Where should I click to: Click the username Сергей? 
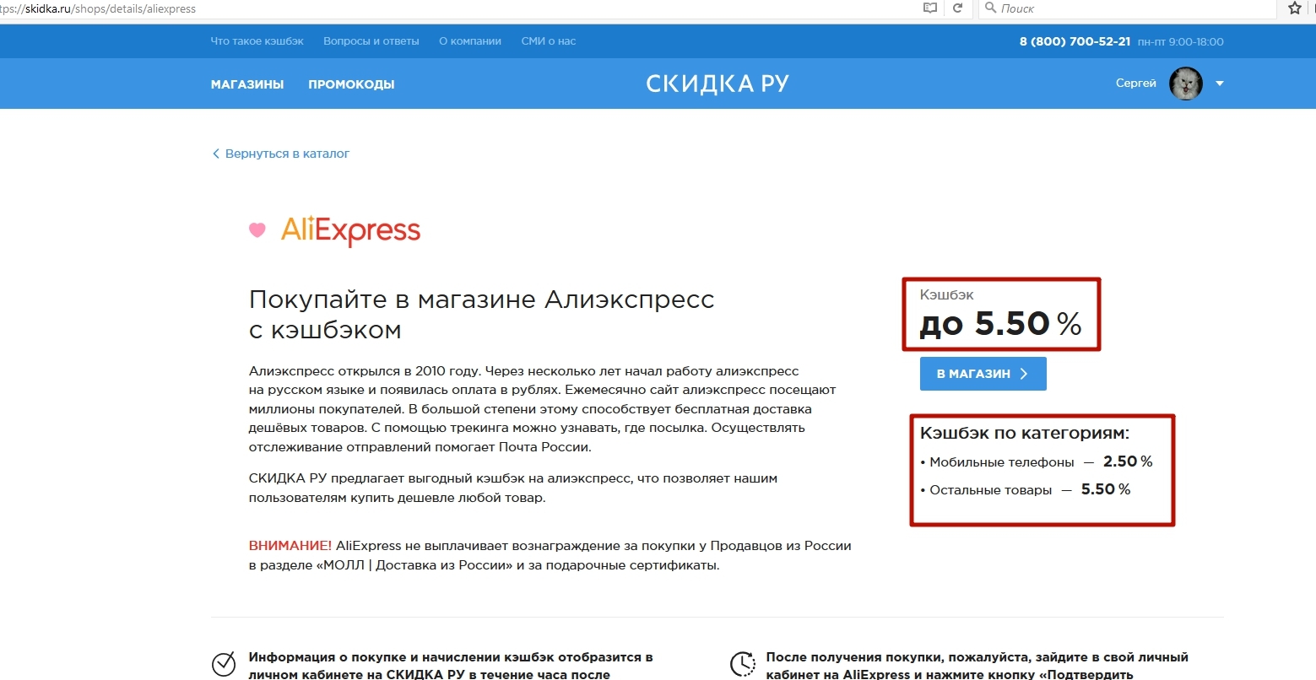[x=1136, y=84]
